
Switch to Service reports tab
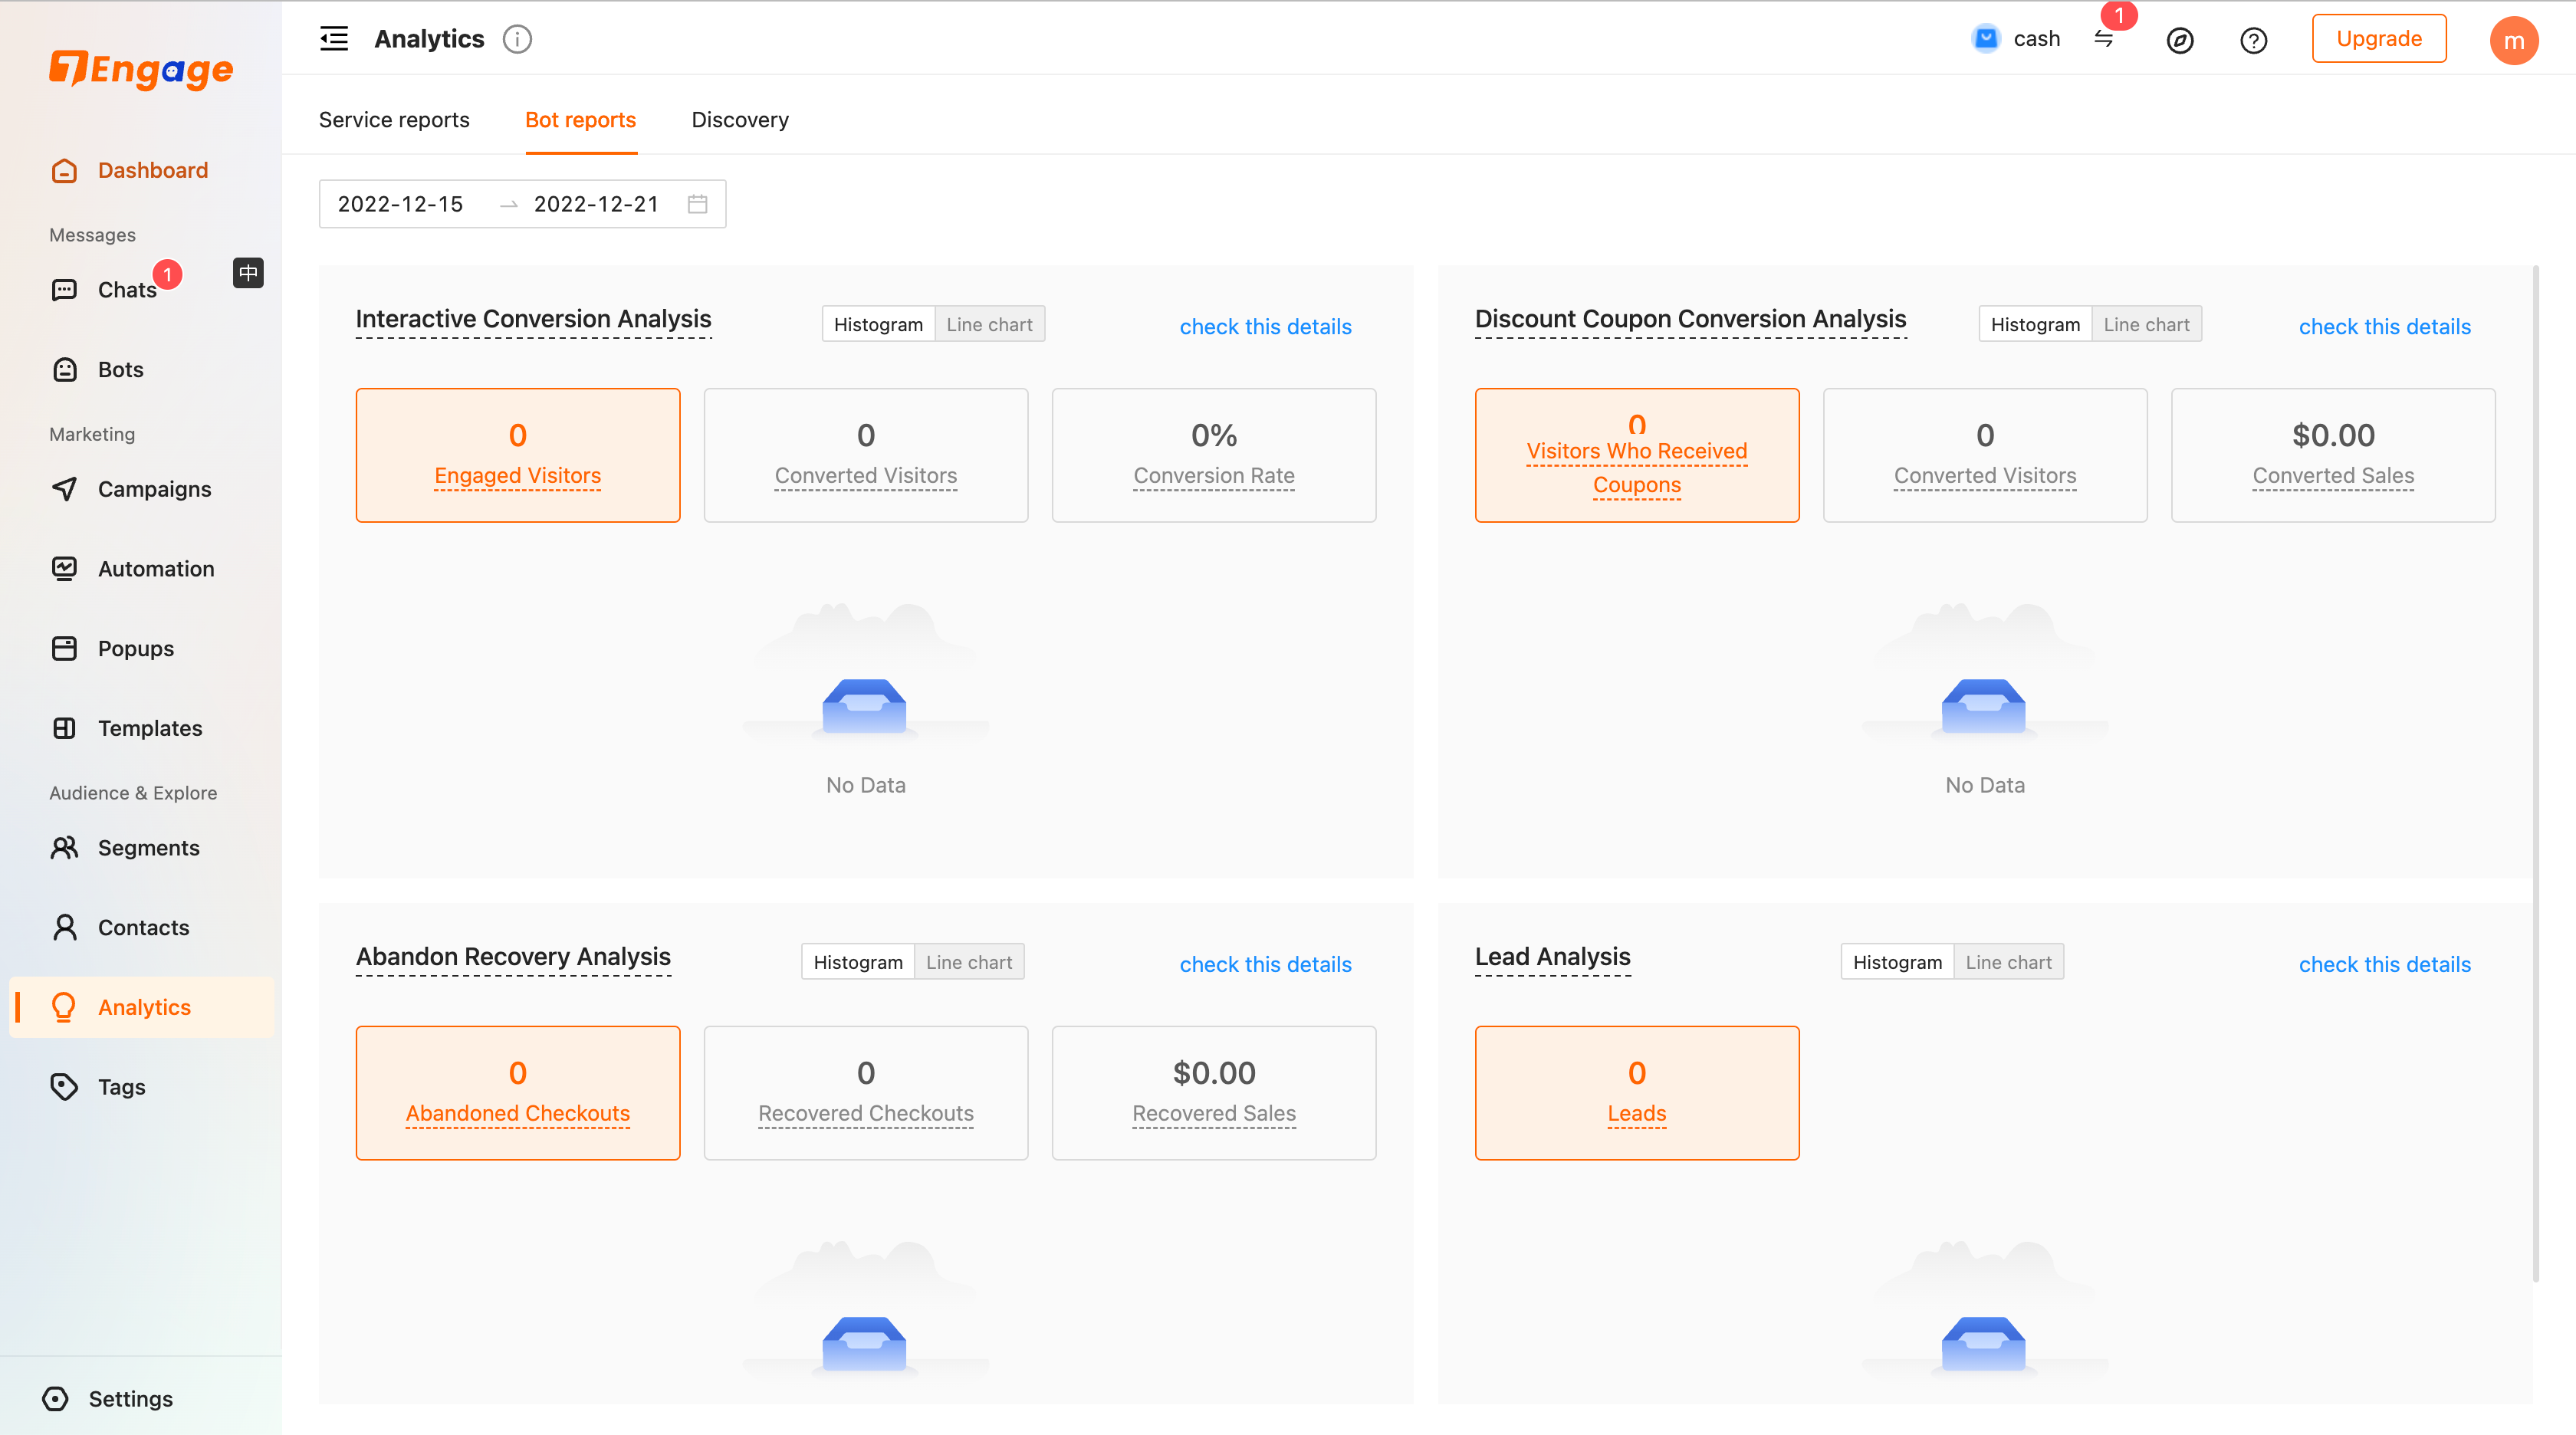pyautogui.click(x=394, y=120)
